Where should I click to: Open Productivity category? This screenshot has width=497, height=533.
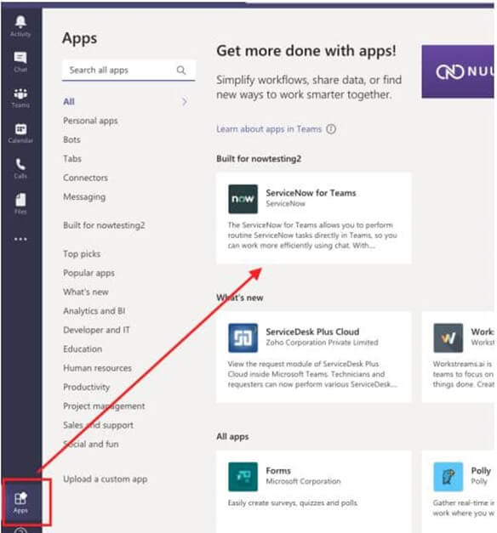coord(87,387)
